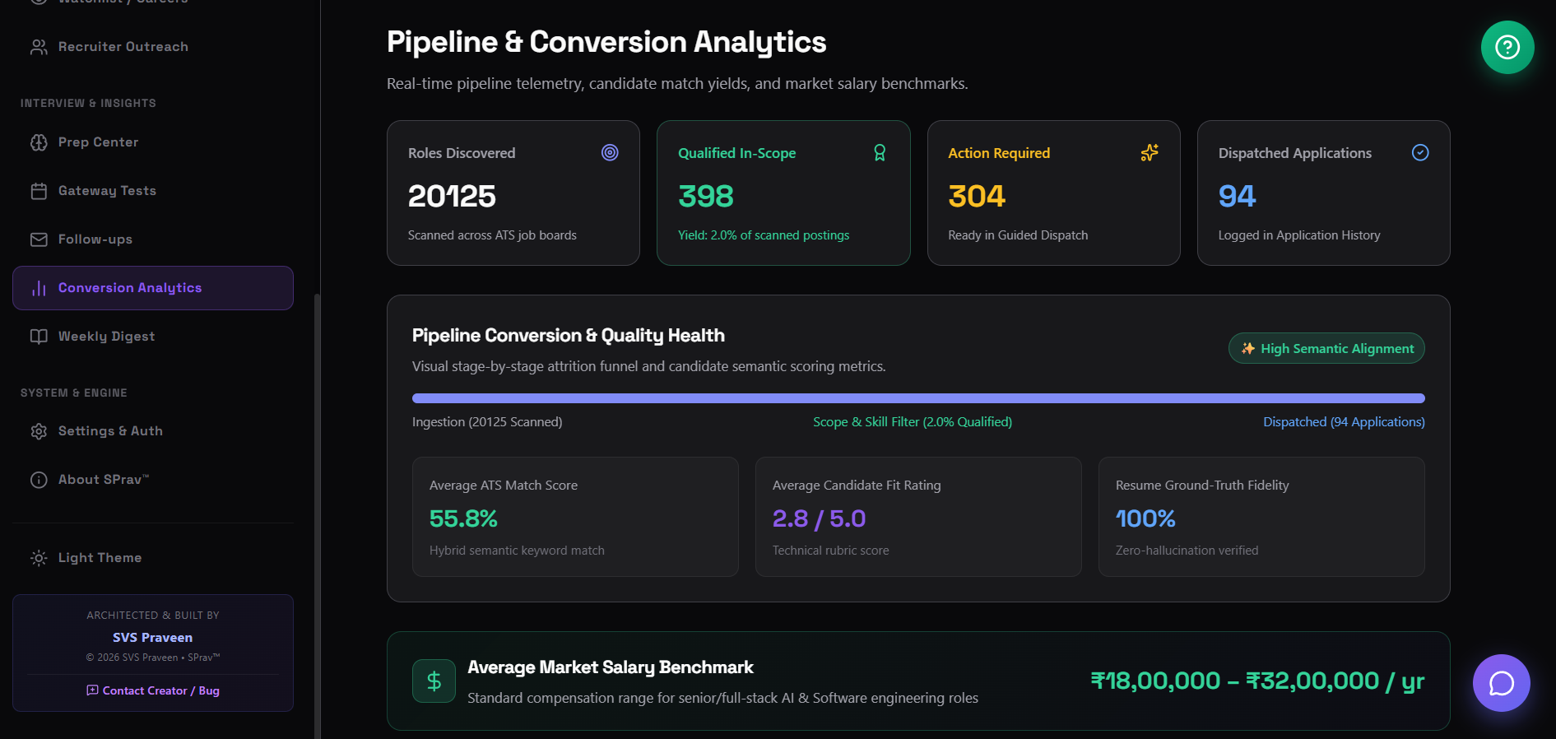The width and height of the screenshot is (1556, 739).
Task: Open the chat bubble widget
Action: 1501,683
